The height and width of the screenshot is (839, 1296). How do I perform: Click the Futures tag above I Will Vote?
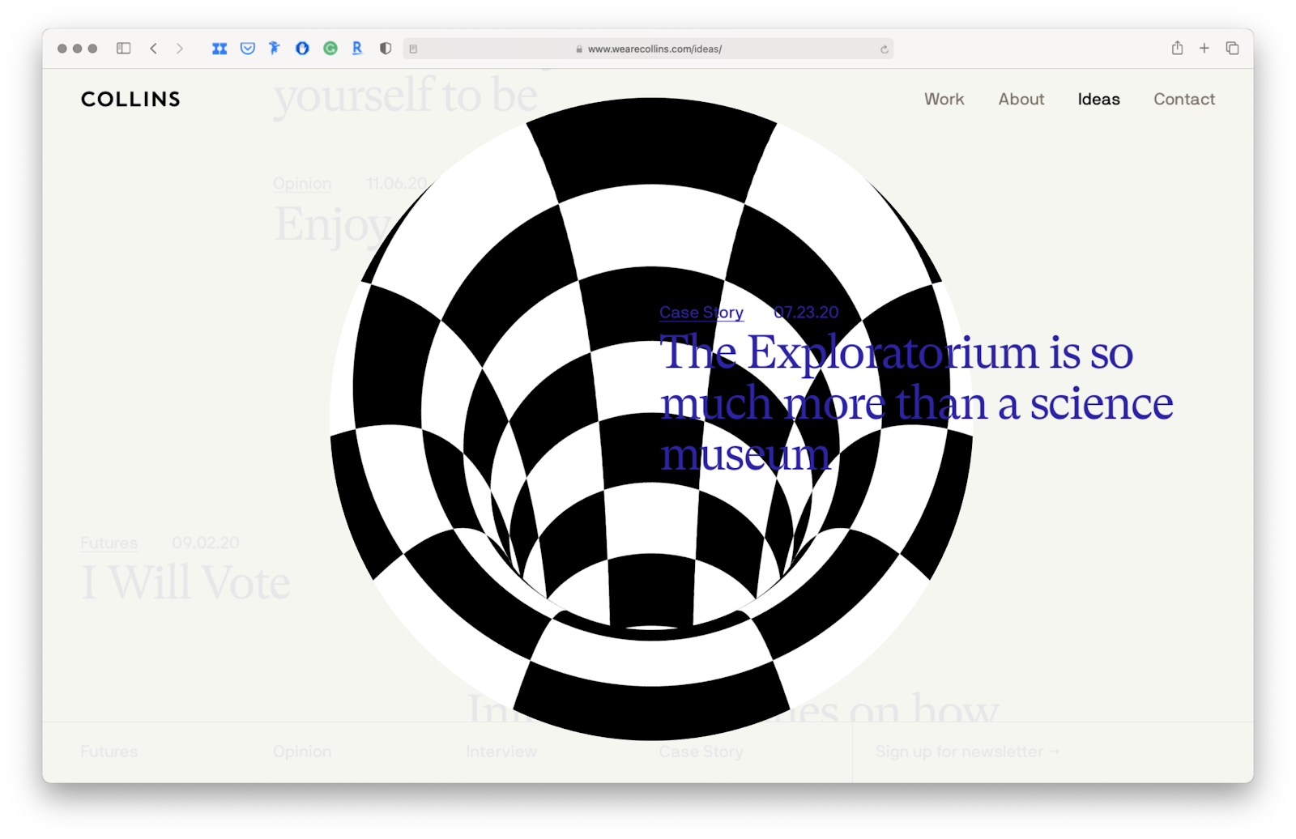pyautogui.click(x=109, y=543)
